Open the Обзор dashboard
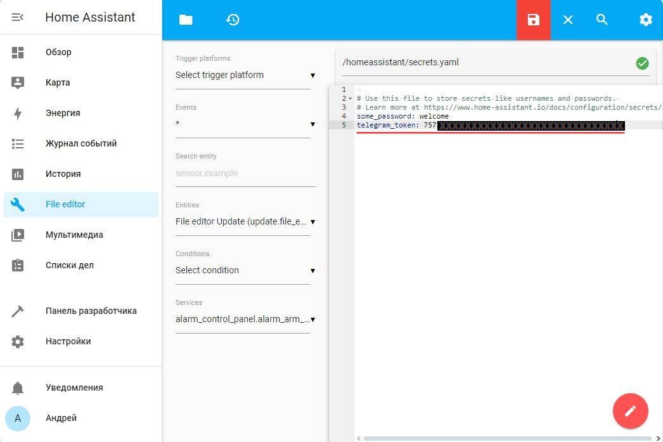This screenshot has height=442, width=663. (80, 52)
